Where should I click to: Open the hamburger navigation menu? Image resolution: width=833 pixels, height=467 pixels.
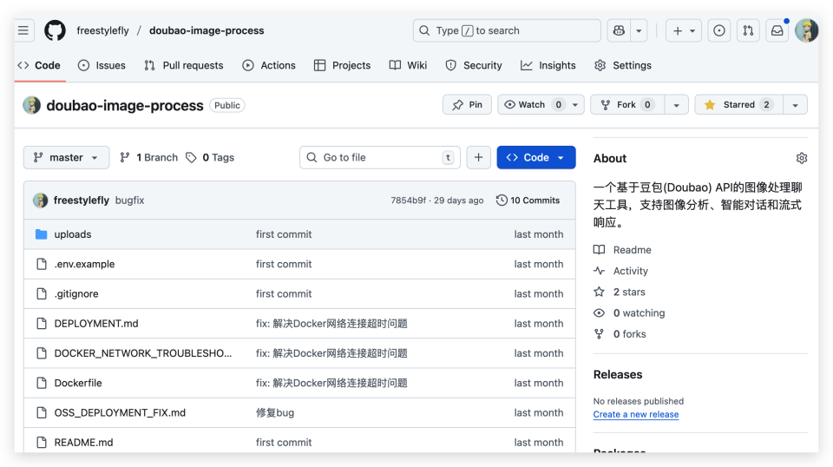pos(23,30)
